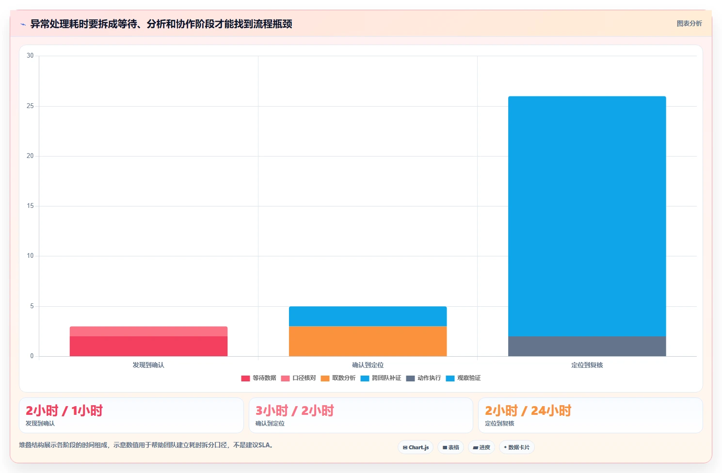722x473 pixels.
Task: Open the 2小时 / 1小时 stat card
Action: point(131,415)
